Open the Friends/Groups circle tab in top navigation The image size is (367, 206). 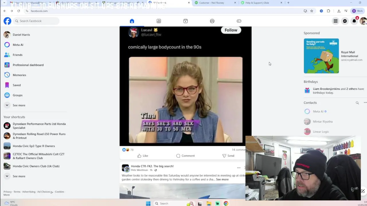(212, 21)
